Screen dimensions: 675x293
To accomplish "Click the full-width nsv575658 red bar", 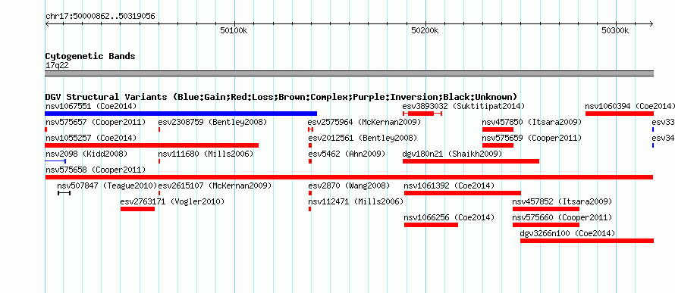I will [x=349, y=177].
